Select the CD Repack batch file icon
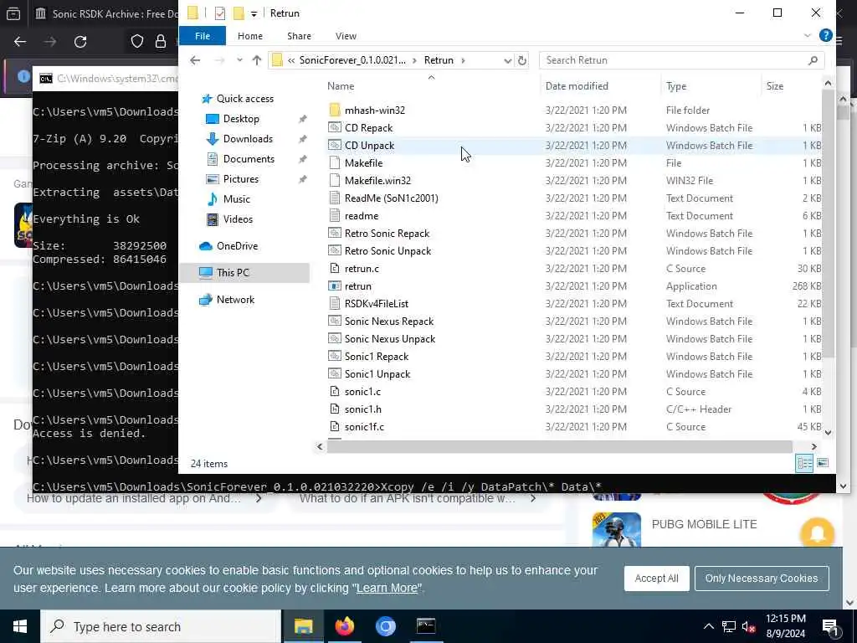The image size is (857, 643). click(x=335, y=127)
